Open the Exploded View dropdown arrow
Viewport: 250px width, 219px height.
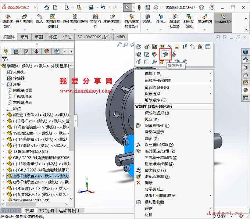205,30
